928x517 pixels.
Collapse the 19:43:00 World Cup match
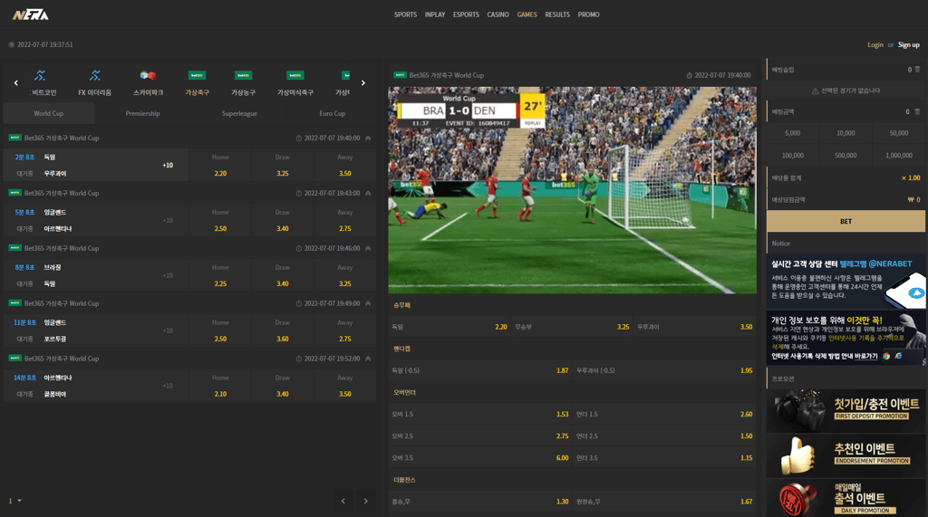(368, 194)
